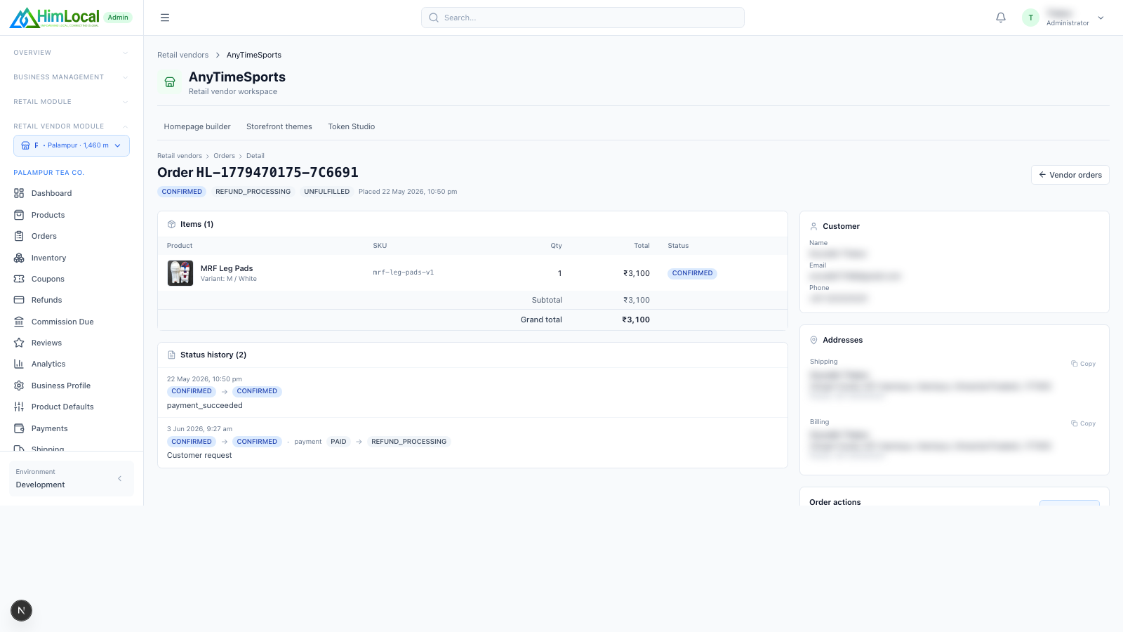Screen dimensions: 1123x632
Task: Toggle the hamburger sidebar menu icon
Action: 165,18
